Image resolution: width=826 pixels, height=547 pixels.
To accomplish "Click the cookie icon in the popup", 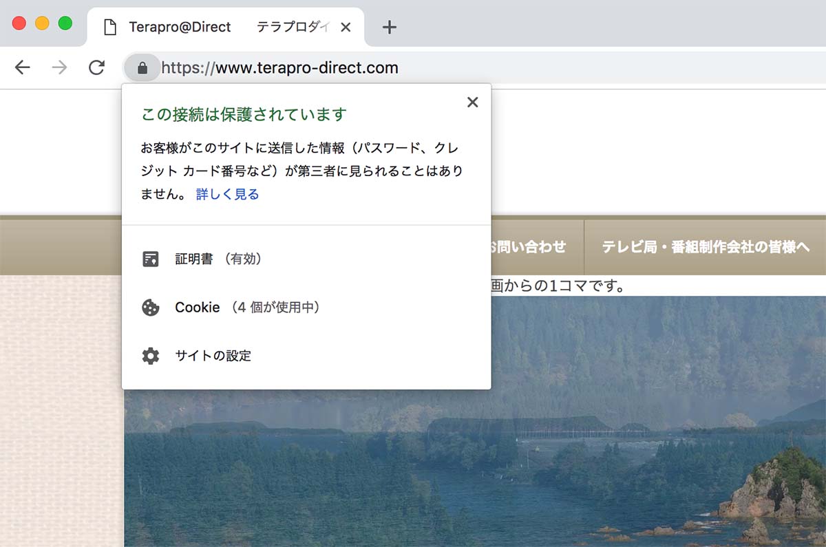I will pos(150,308).
